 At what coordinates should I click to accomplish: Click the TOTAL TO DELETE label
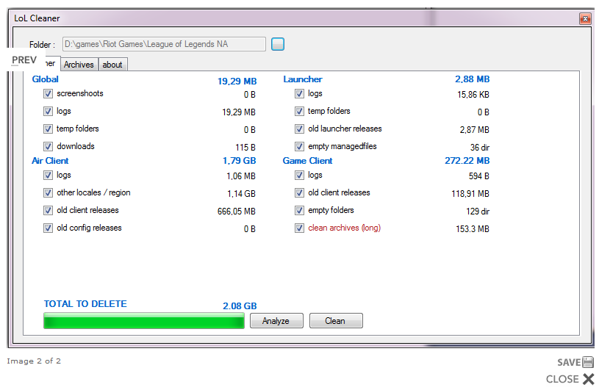[85, 304]
